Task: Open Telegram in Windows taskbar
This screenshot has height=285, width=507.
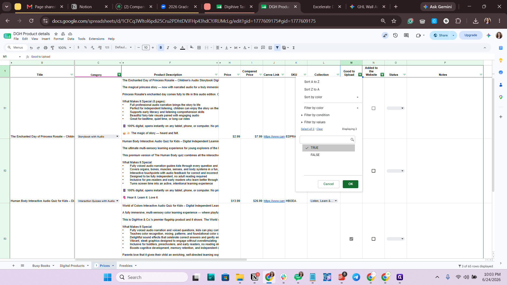Action: coord(356,277)
